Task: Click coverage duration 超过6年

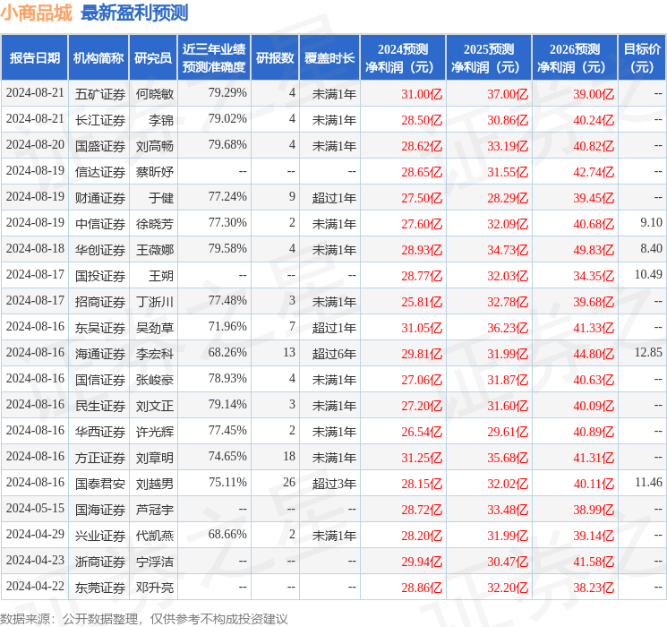Action: 334,354
